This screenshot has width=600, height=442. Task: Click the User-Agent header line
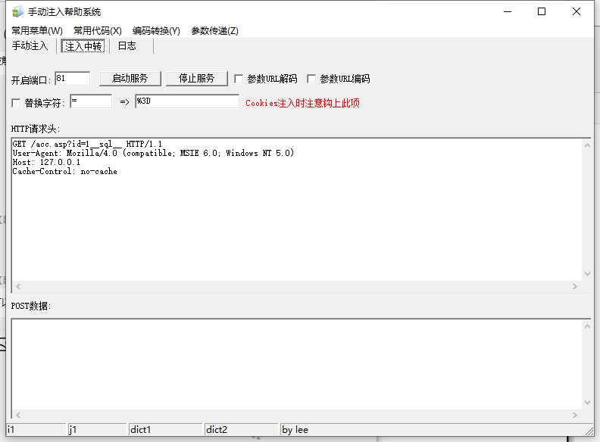point(153,154)
